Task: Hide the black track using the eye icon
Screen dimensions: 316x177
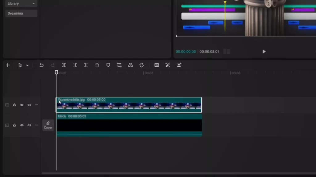Action: tap(22, 125)
